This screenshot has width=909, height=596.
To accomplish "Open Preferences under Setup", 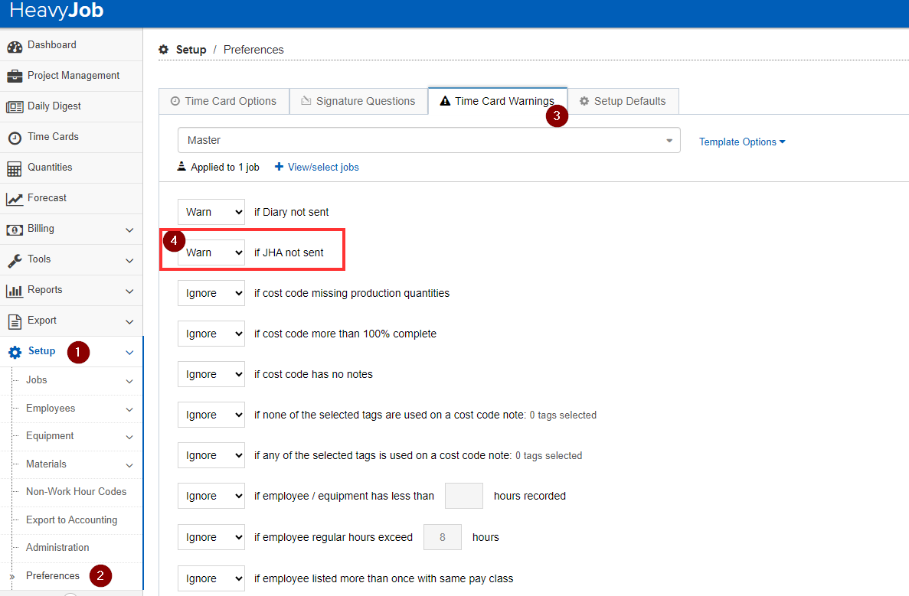I will pos(53,576).
